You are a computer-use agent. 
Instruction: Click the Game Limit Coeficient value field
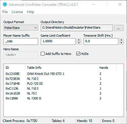(58, 41)
